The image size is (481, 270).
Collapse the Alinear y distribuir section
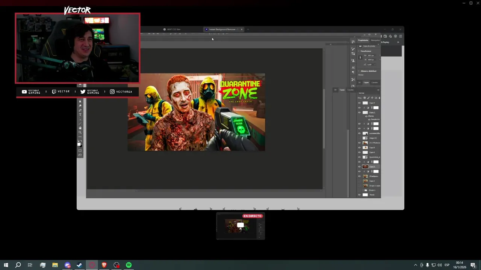[x=358, y=71]
